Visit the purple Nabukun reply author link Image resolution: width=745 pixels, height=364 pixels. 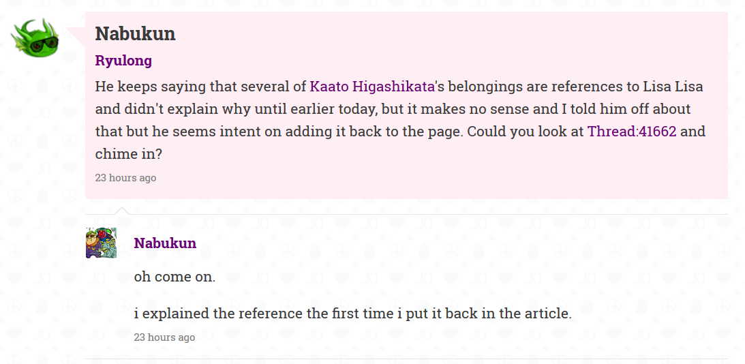165,243
